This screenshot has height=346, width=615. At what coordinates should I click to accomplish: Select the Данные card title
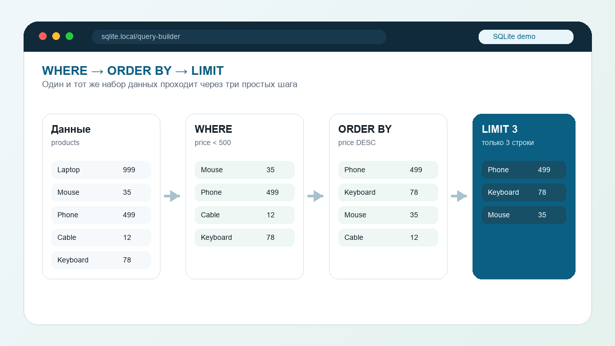71,129
